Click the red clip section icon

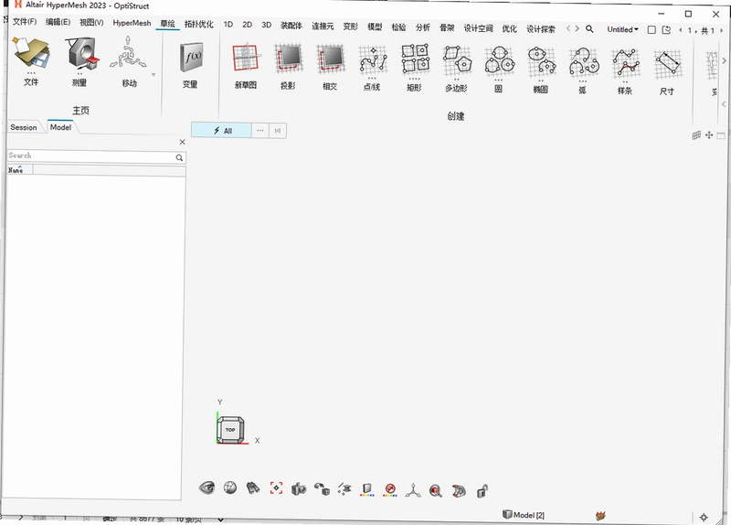pyautogui.click(x=459, y=491)
